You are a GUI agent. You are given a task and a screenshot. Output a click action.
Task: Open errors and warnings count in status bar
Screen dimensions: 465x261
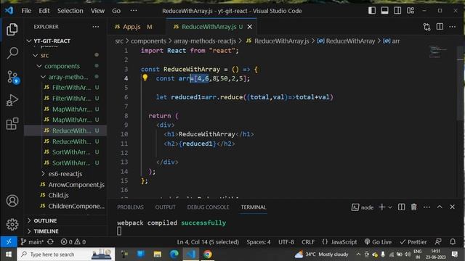(73, 241)
